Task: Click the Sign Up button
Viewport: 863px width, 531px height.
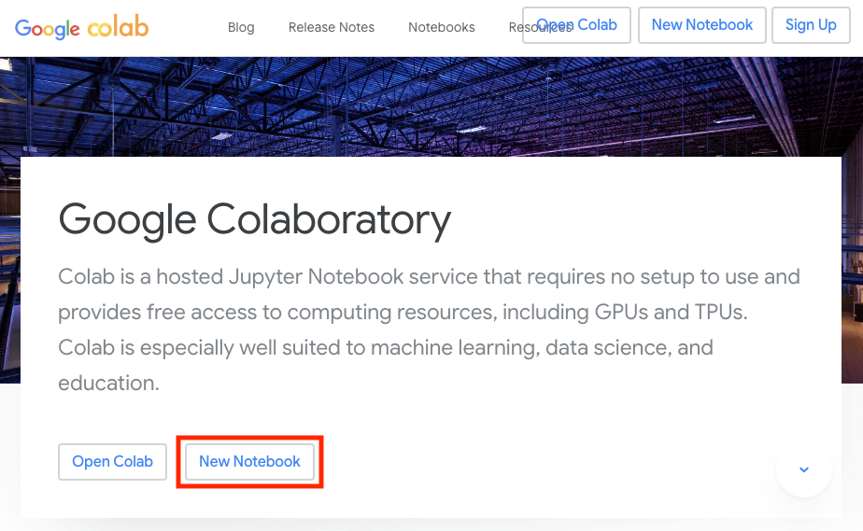Action: coord(811,25)
